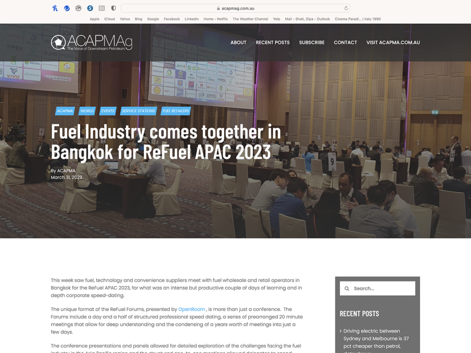This screenshot has height=353, width=471.
Task: Click the cursive 'h' icon in the favorites bar
Action: click(55, 8)
